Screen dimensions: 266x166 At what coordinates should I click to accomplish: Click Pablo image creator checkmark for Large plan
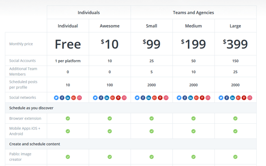point(235,157)
